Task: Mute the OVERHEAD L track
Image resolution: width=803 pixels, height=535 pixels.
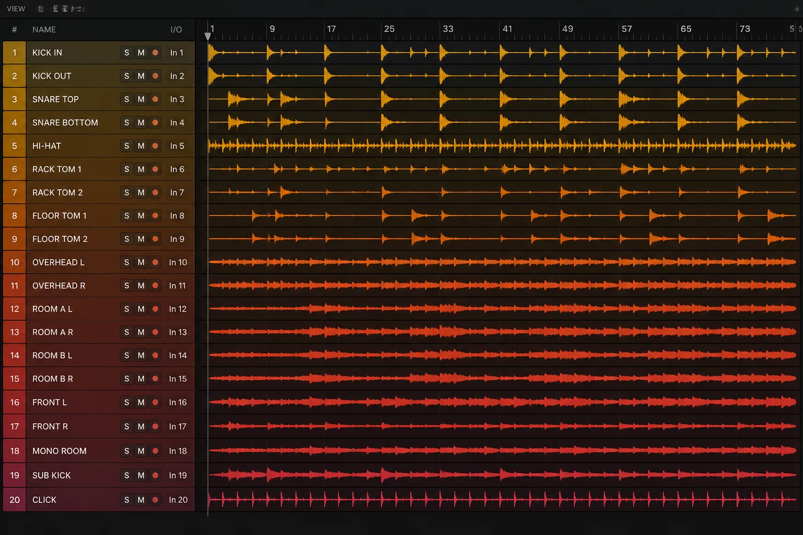Action: coord(141,262)
